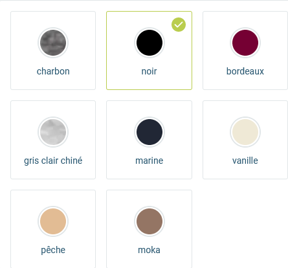288x268 pixels.
Task: Click the black noir color circle
Action: [x=150, y=43]
